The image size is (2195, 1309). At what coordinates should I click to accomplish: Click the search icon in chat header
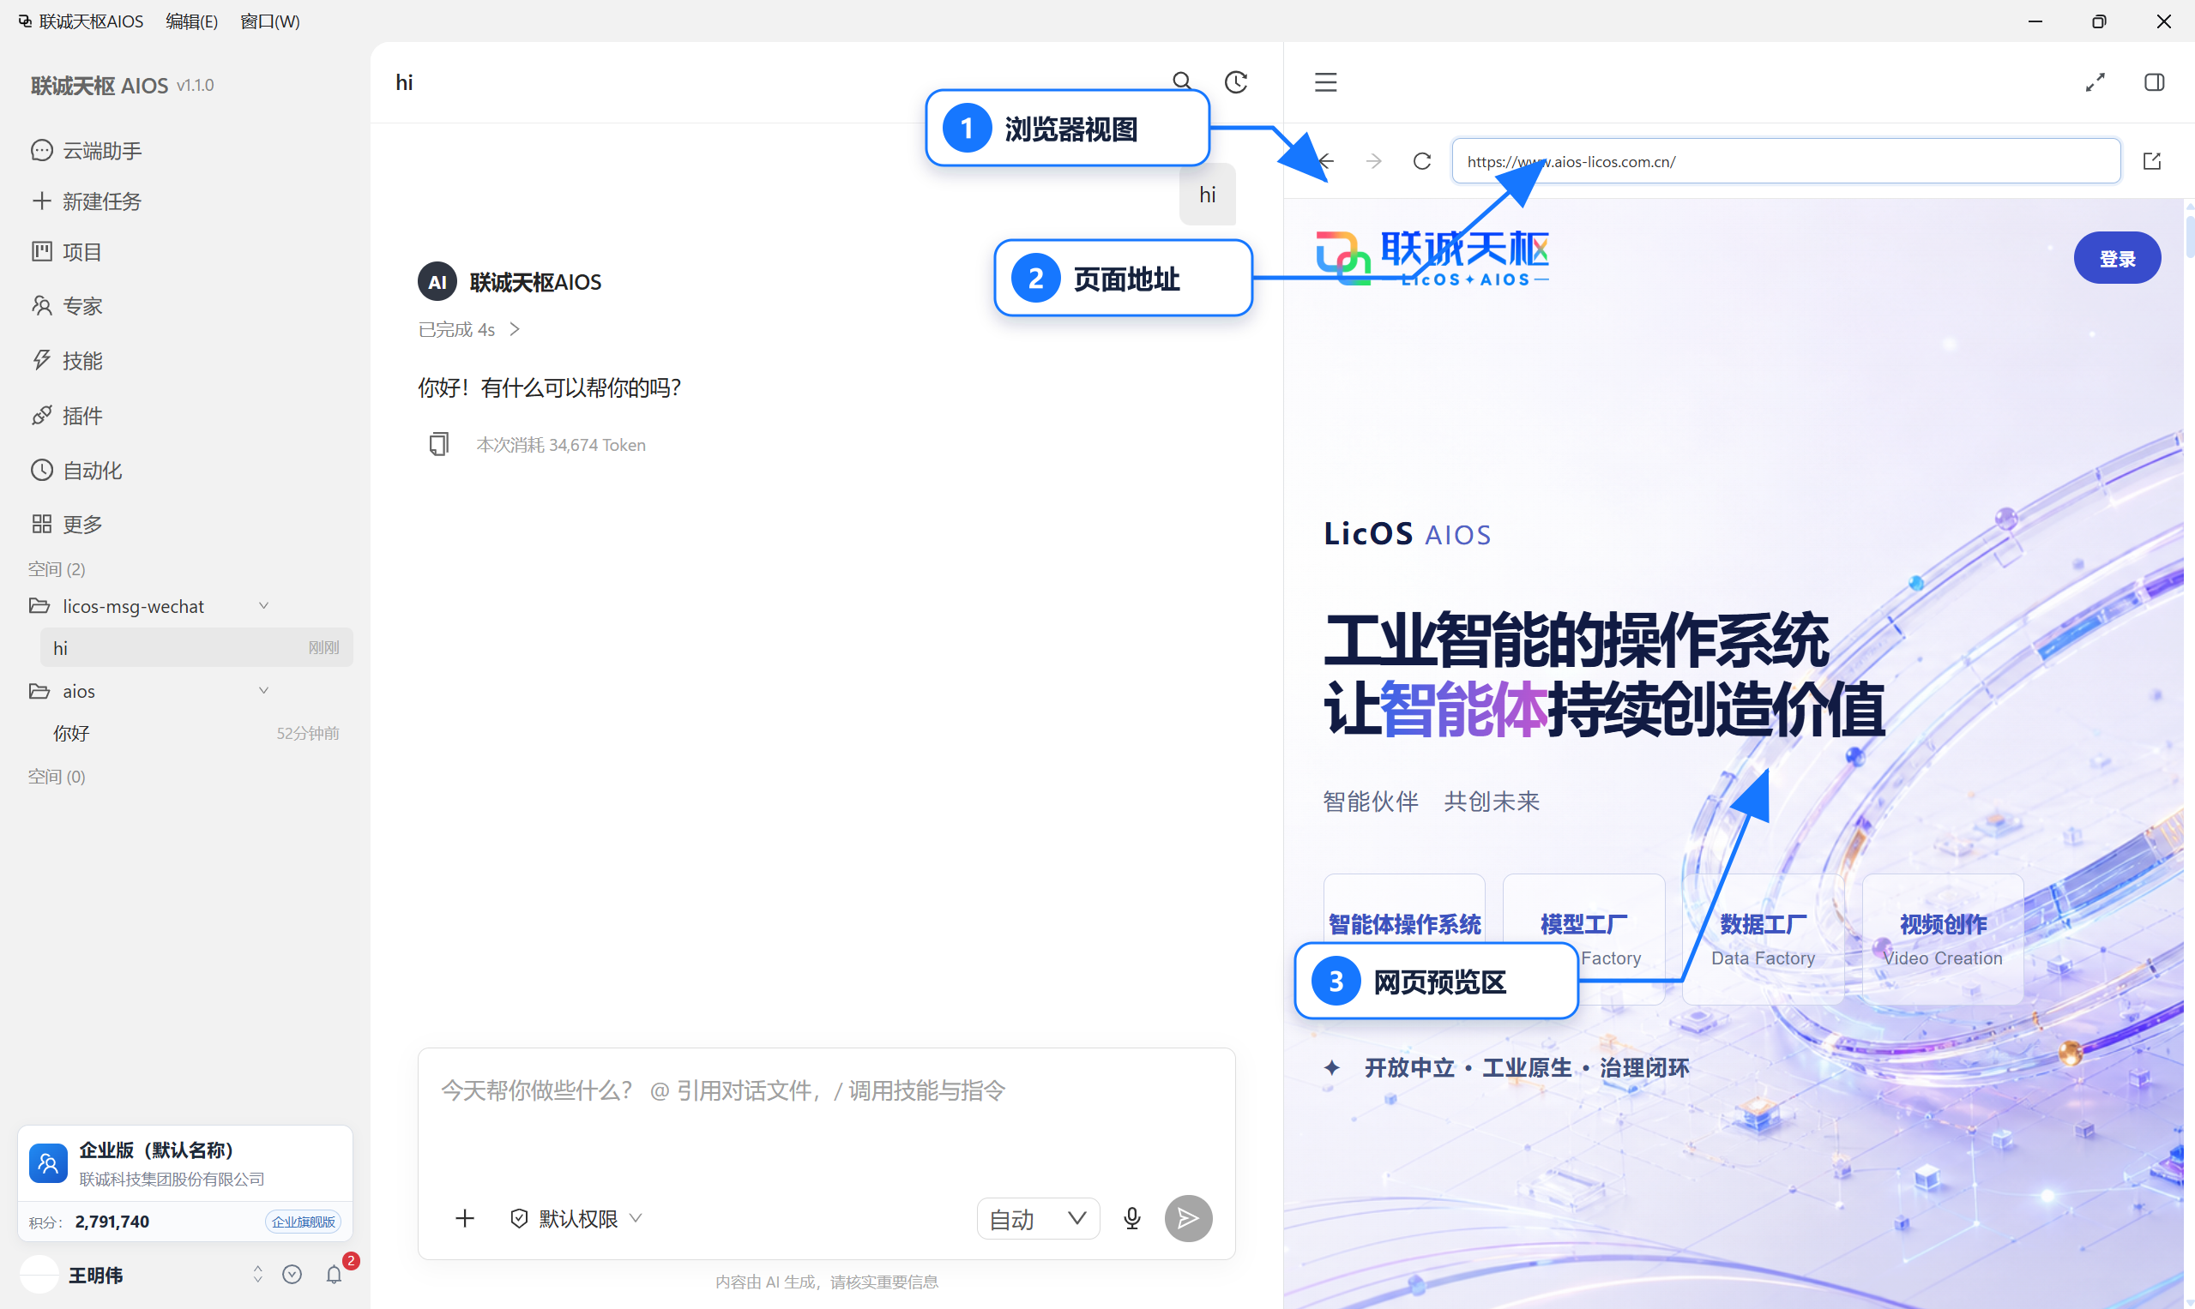(x=1182, y=82)
